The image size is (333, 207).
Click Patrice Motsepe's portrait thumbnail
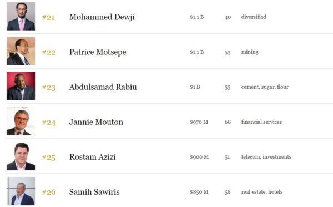tap(21, 51)
